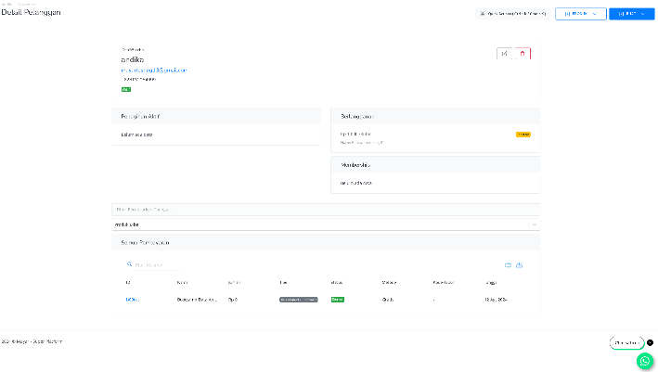Click the green status badge in payment row

coord(338,300)
